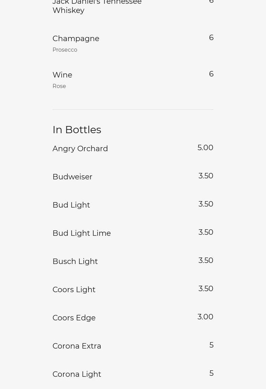Click the Jack Daniel's Tennessee Whiskey item
Screen dimensions: 266x389
pos(97,6)
